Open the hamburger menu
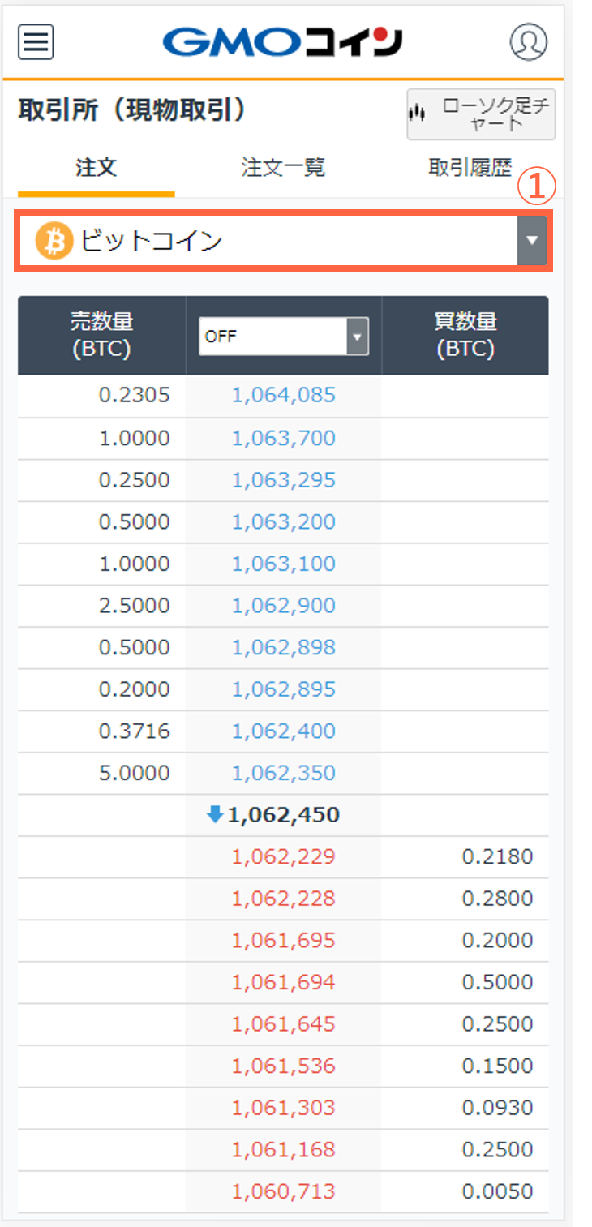Viewport: 592px width, 1227px height. point(36,41)
